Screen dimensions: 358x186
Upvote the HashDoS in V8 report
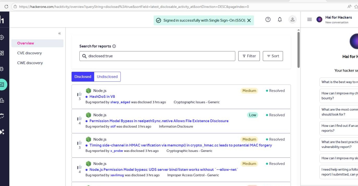click(x=80, y=94)
